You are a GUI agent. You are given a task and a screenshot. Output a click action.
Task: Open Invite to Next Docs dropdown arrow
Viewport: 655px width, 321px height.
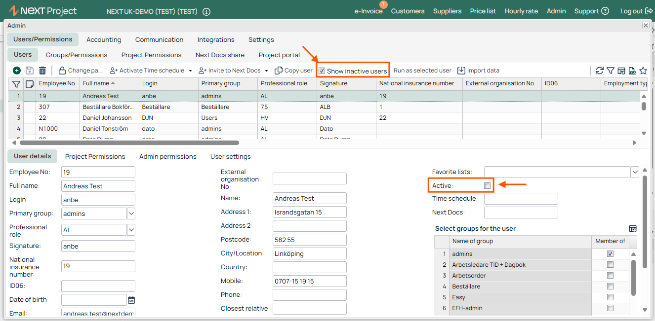click(x=267, y=71)
